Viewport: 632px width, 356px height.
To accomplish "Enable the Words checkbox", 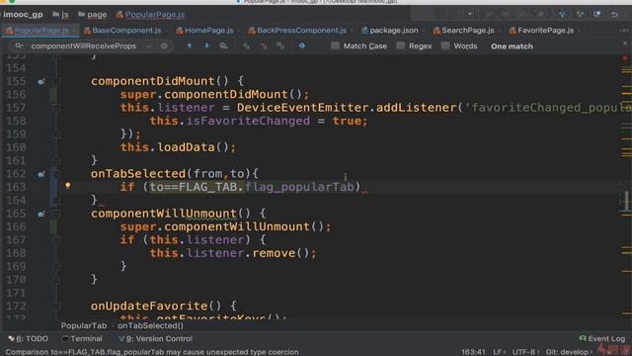I will pos(445,46).
